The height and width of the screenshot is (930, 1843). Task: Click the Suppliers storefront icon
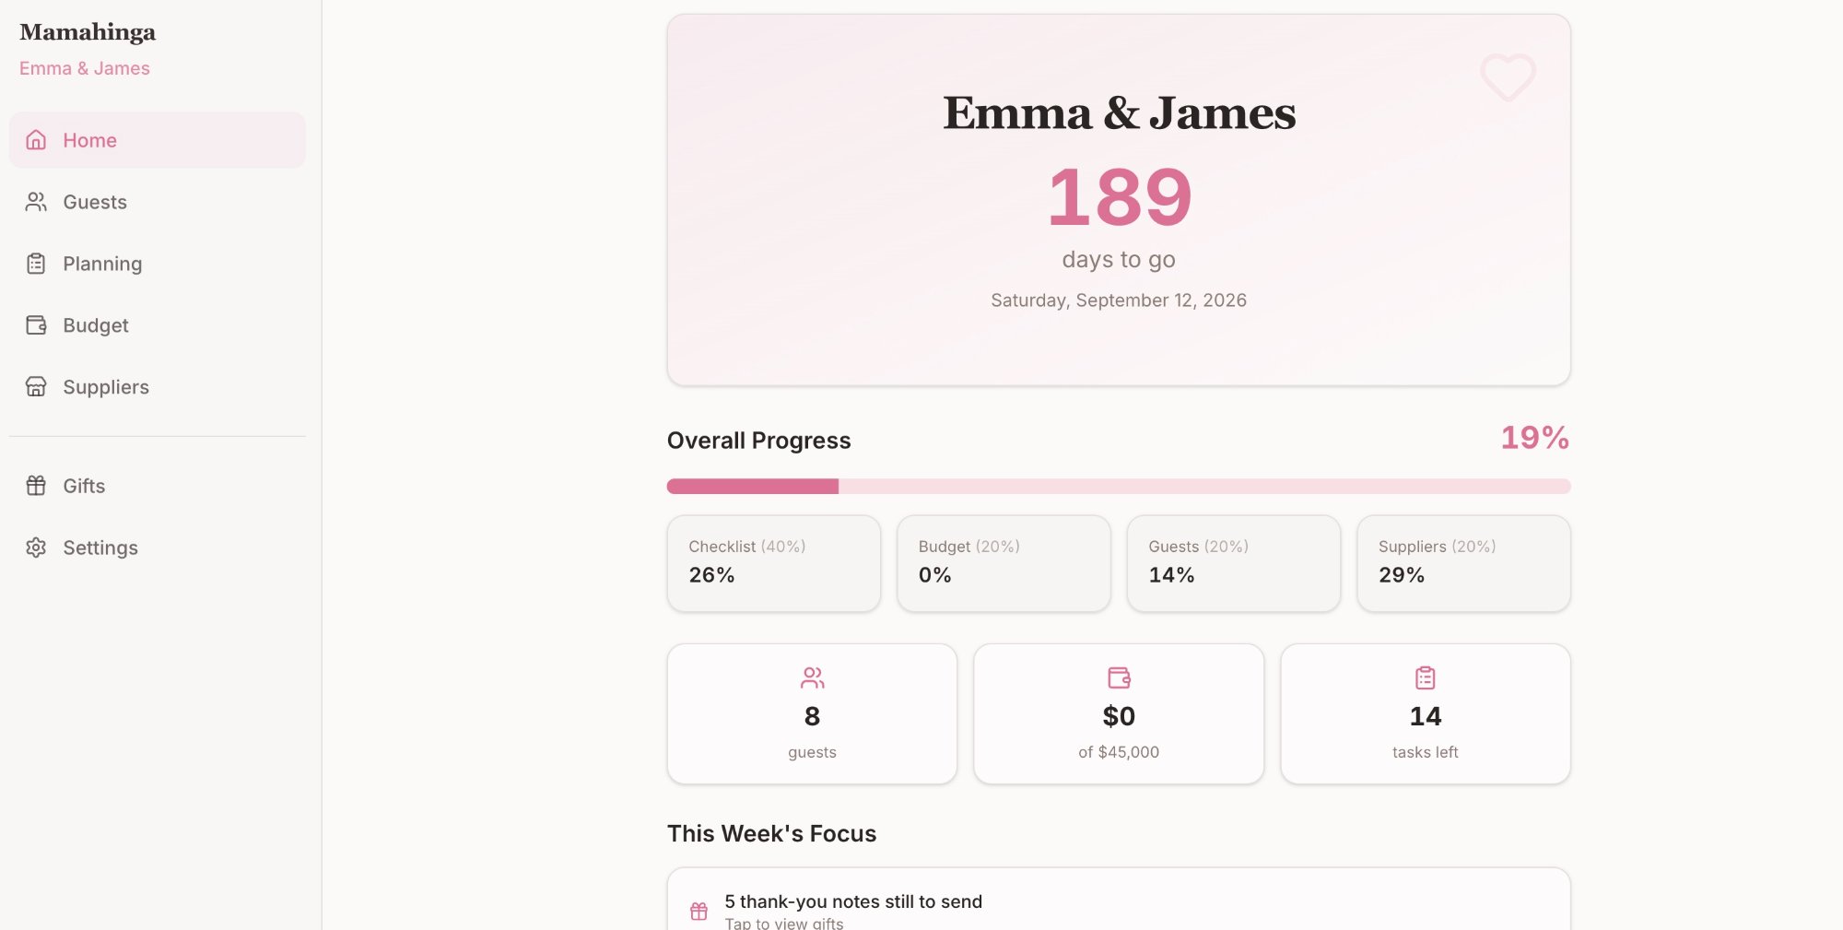coord(36,387)
